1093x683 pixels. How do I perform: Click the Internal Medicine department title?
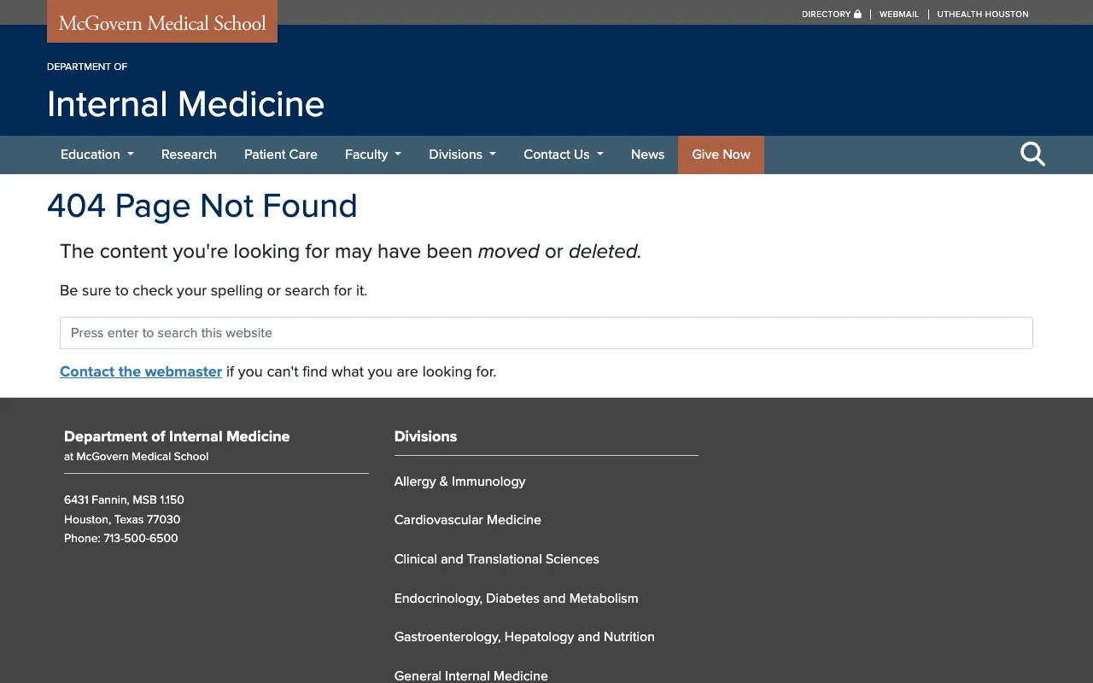[185, 104]
